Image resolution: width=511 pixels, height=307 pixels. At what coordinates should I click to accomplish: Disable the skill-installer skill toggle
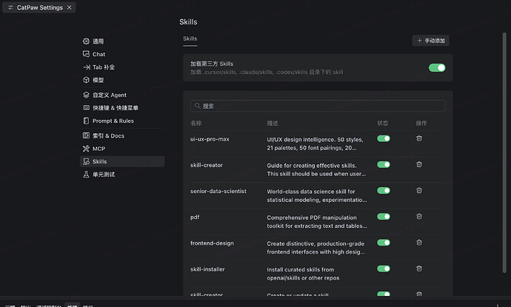[384, 269]
